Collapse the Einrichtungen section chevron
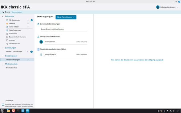The height and width of the screenshot is (113, 181). [3, 48]
